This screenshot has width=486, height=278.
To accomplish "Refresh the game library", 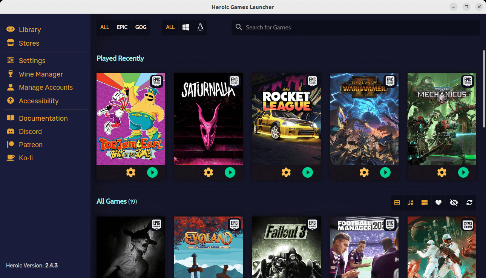I will pyautogui.click(x=469, y=203).
